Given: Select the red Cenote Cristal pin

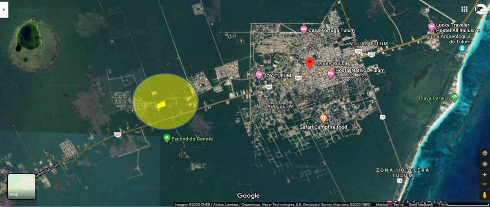Looking at the screenshot, I should (x=310, y=63).
